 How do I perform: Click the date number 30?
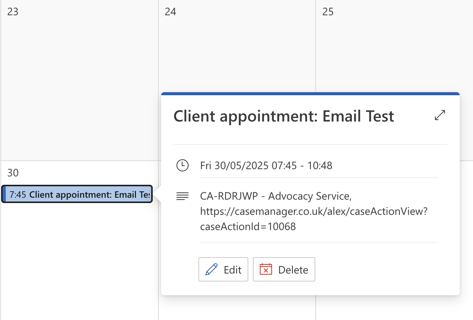pyautogui.click(x=13, y=173)
